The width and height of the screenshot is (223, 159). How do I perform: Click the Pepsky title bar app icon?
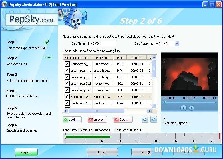[x=4, y=4]
